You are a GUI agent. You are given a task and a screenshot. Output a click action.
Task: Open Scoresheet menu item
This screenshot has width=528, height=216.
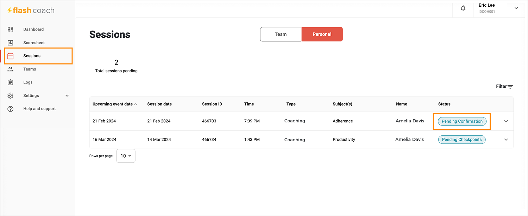[x=34, y=43]
